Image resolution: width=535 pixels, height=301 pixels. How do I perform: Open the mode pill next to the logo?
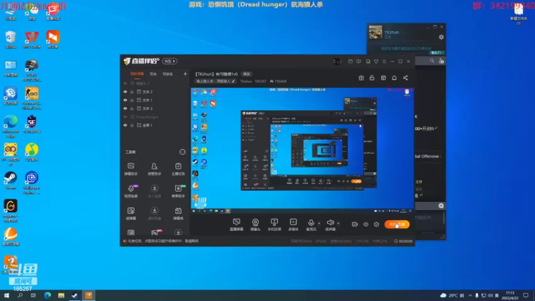[x=170, y=61]
